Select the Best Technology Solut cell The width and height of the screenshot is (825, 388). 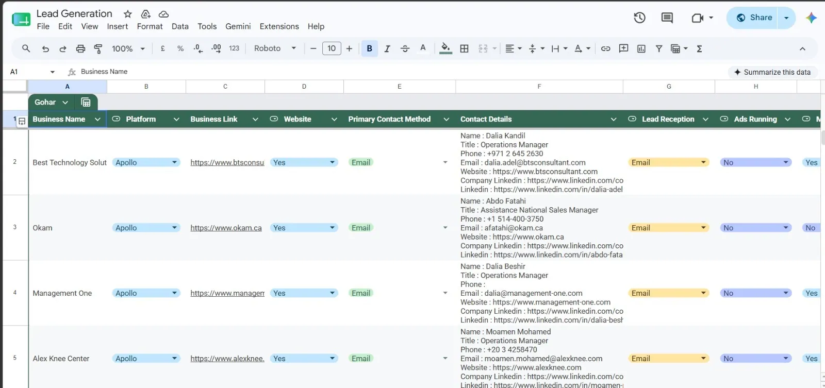pyautogui.click(x=68, y=162)
